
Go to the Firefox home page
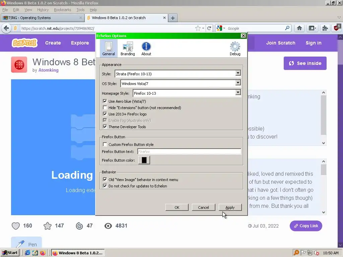299,28
